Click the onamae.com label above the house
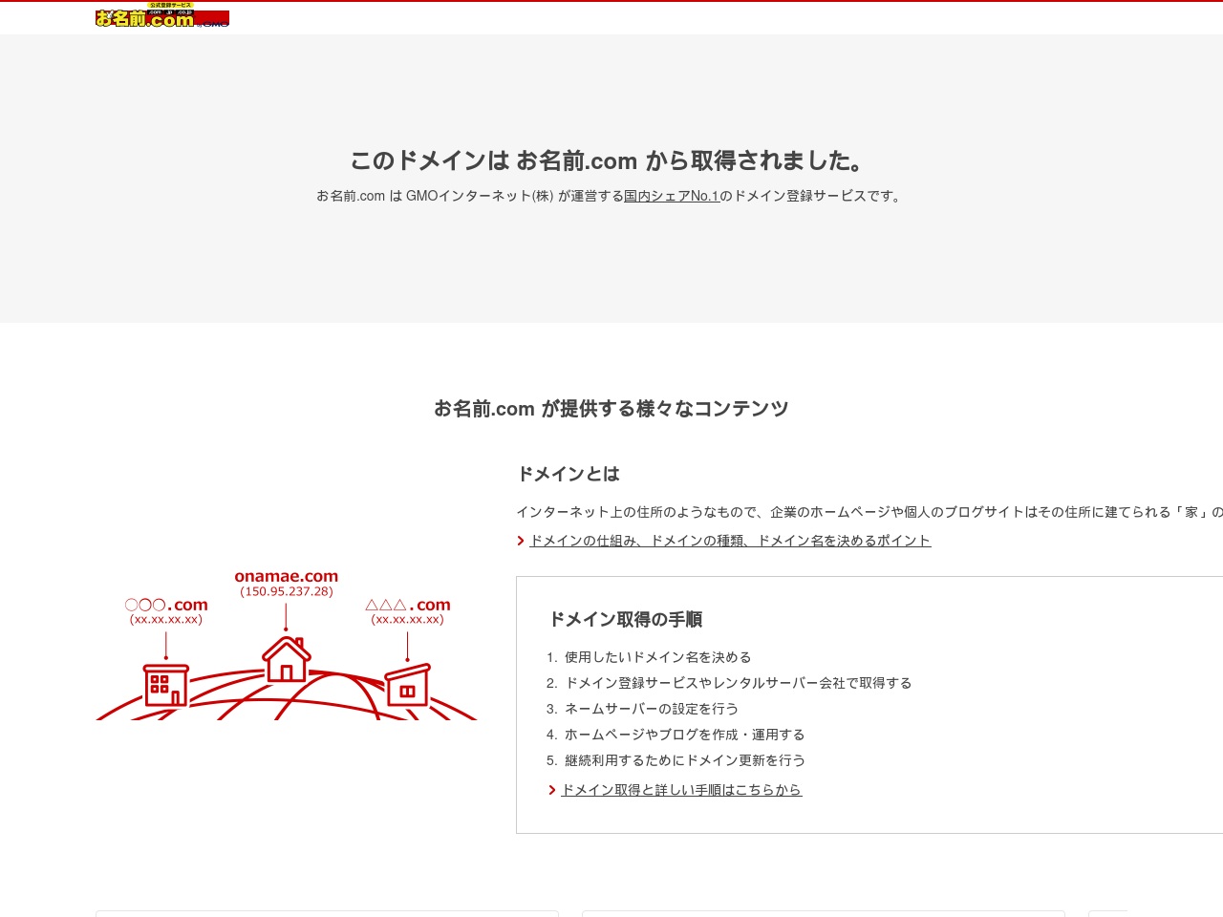 tap(287, 576)
